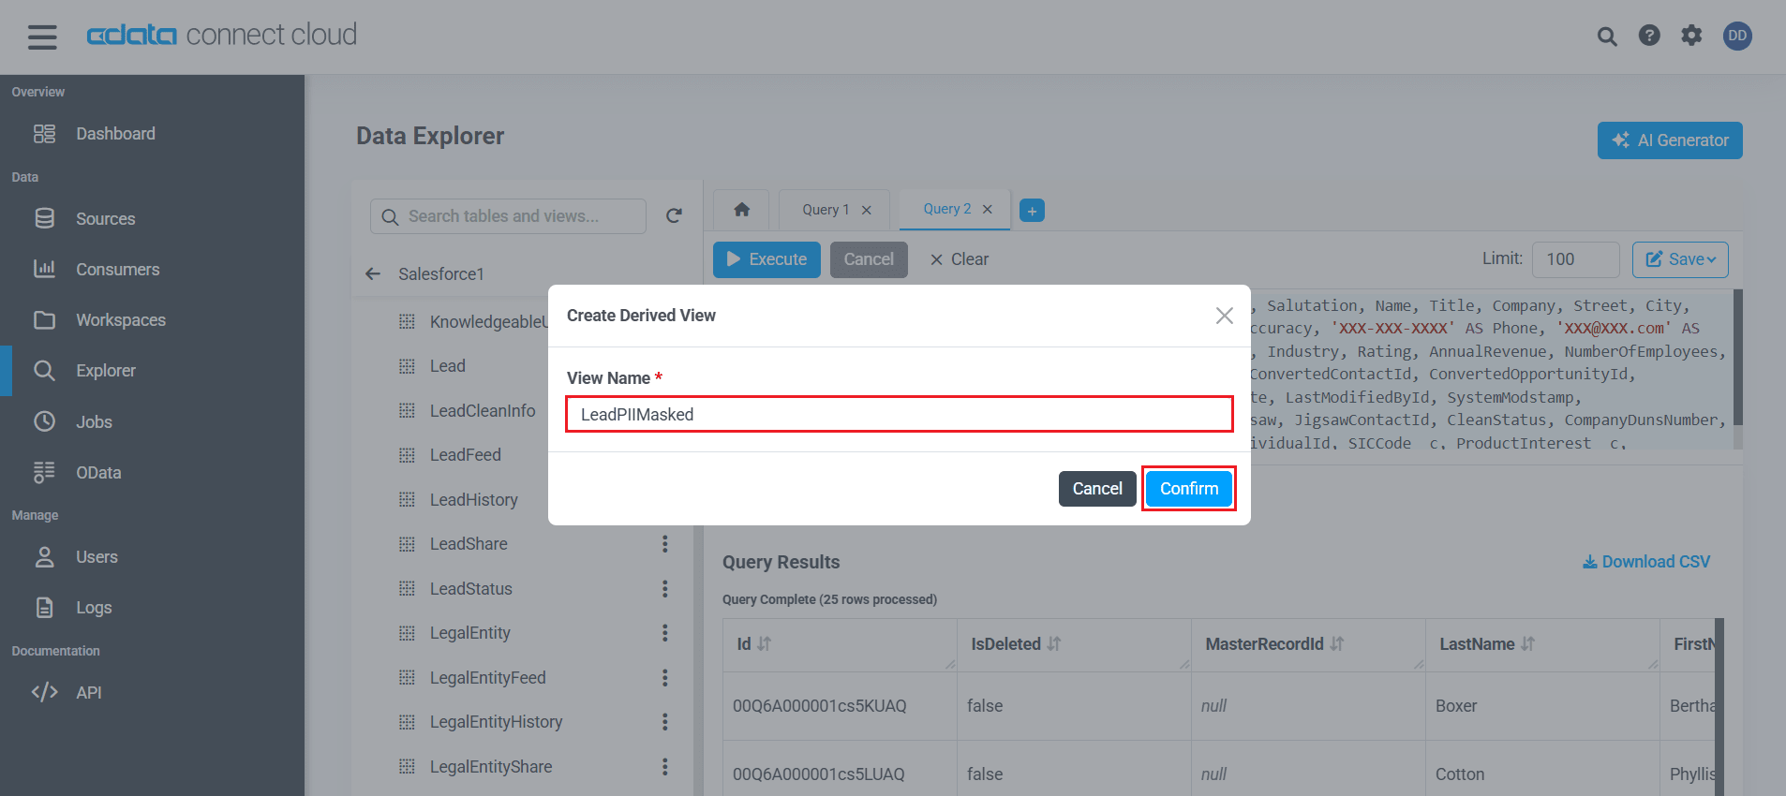Refresh the tables list
This screenshot has height=796, width=1786.
tap(673, 216)
